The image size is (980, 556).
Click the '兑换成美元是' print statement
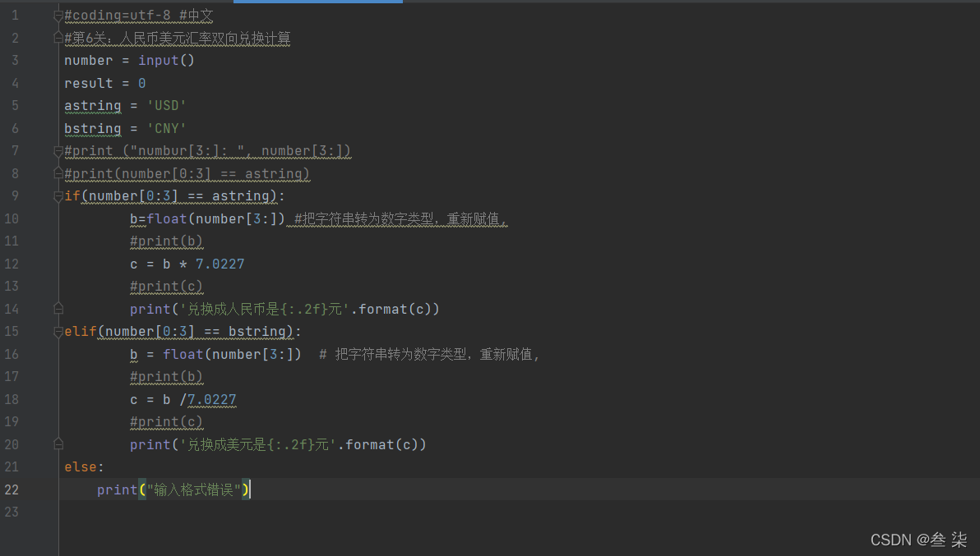pos(278,445)
